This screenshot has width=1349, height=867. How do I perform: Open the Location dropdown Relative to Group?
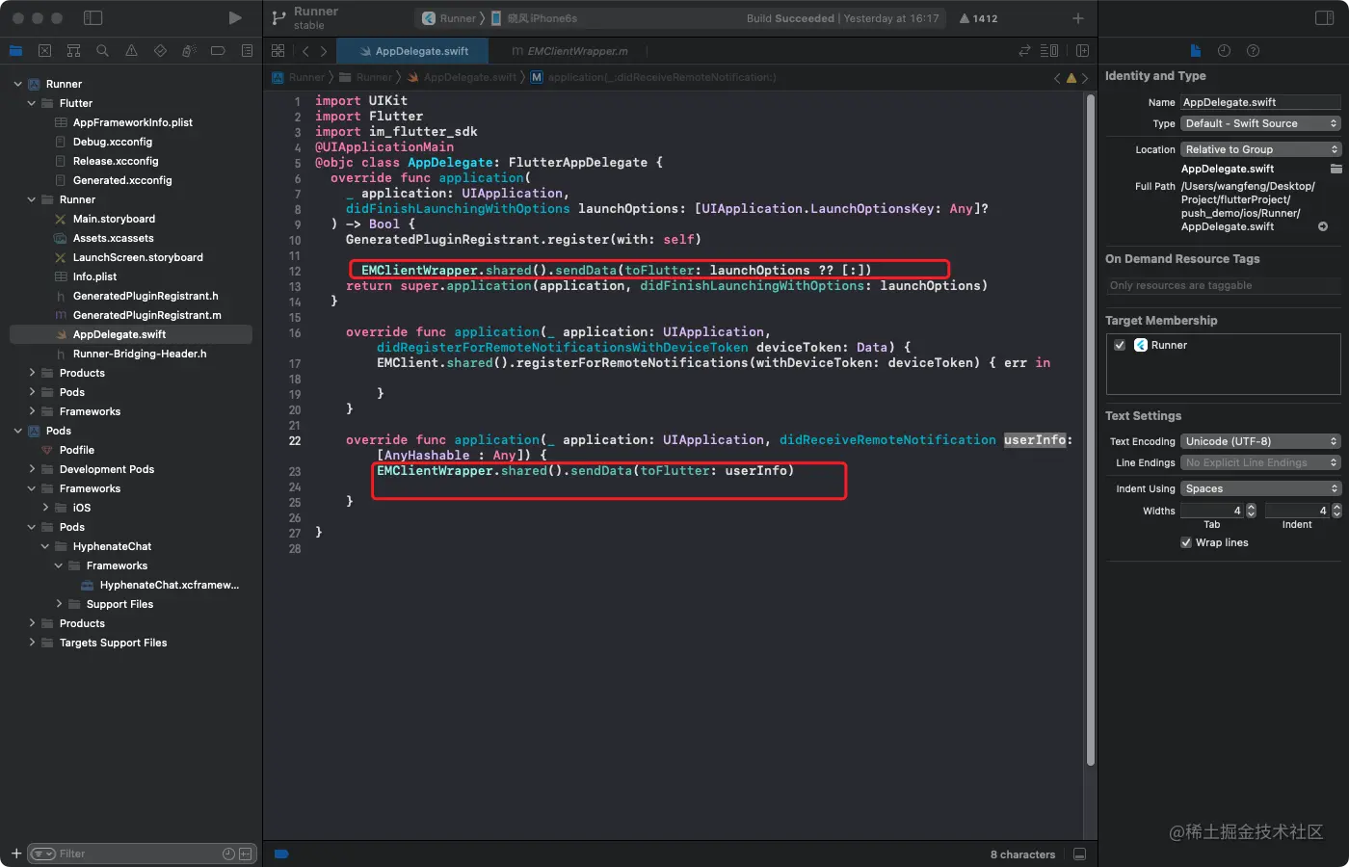click(x=1260, y=149)
